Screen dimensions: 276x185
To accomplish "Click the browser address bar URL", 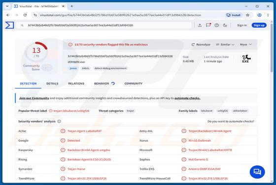I will 120,15.
